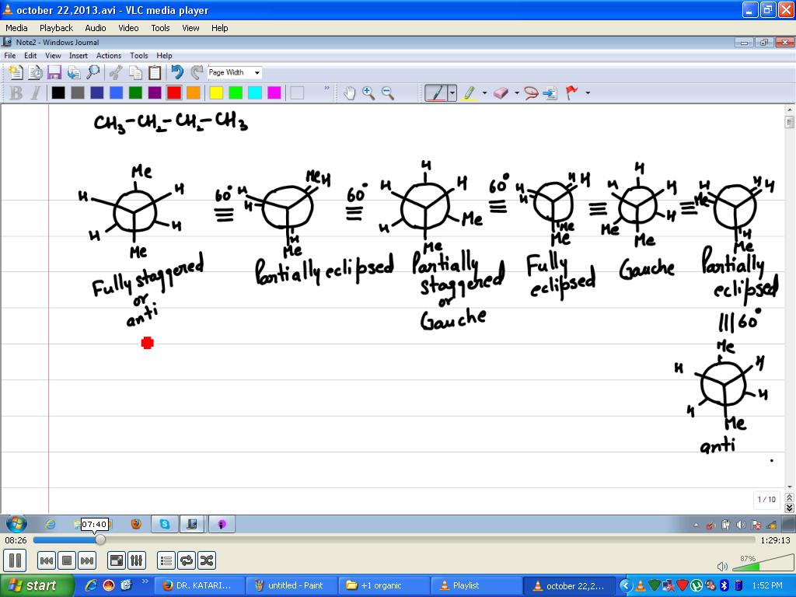
Task: Select the yellow ink color
Action: [216, 93]
